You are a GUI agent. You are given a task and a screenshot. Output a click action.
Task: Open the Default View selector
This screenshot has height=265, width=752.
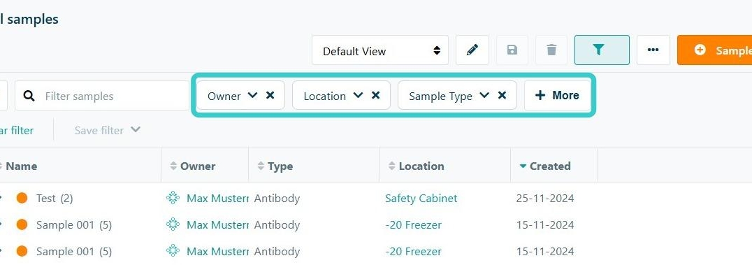[x=379, y=50]
